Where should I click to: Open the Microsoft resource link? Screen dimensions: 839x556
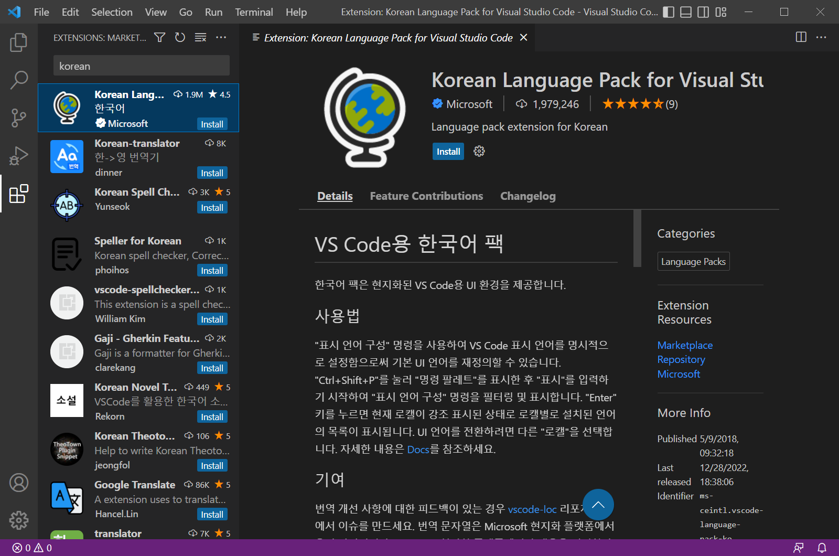(679, 374)
